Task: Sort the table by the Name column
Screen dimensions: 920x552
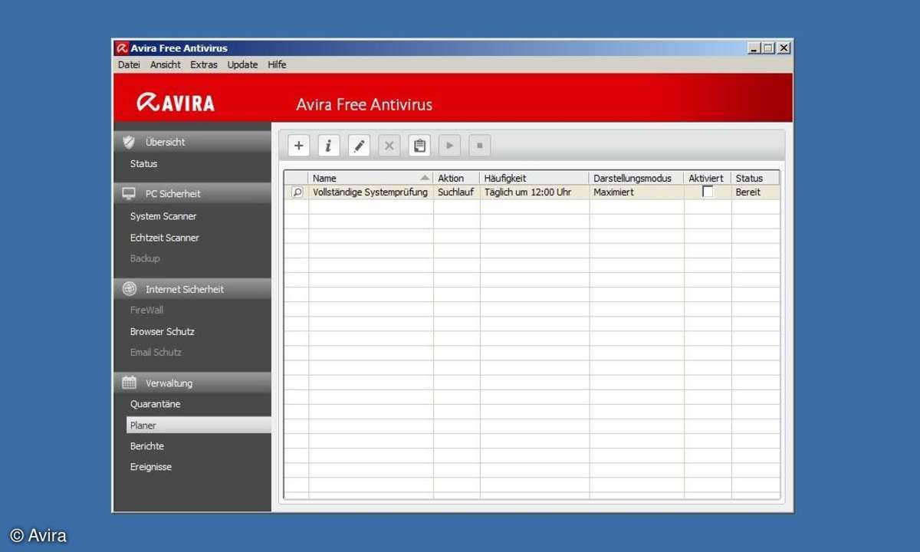Action: [x=370, y=178]
